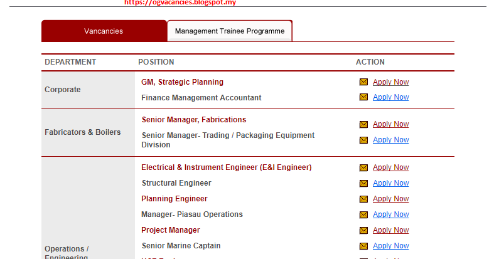Screen dimensions: 494x259
Task: Apply Now for Senior Marine Captain
Action: 390,245
